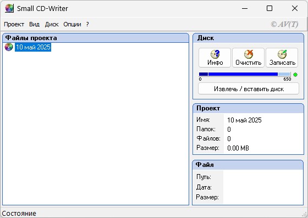The width and height of the screenshot is (308, 218).
Task: Click the green drive status indicator dot
Action: click(x=295, y=75)
